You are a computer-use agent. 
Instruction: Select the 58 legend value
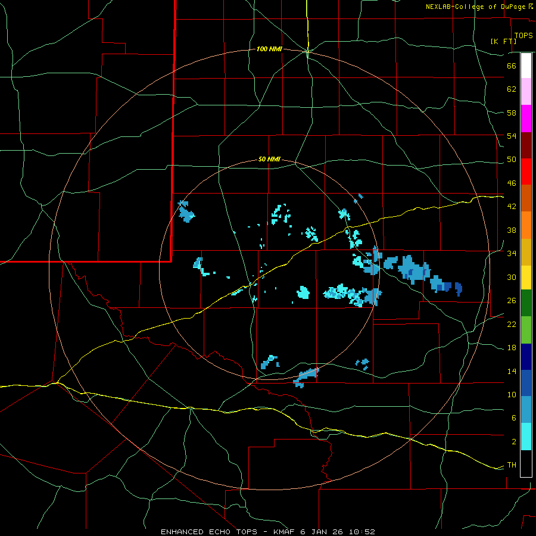(x=512, y=113)
